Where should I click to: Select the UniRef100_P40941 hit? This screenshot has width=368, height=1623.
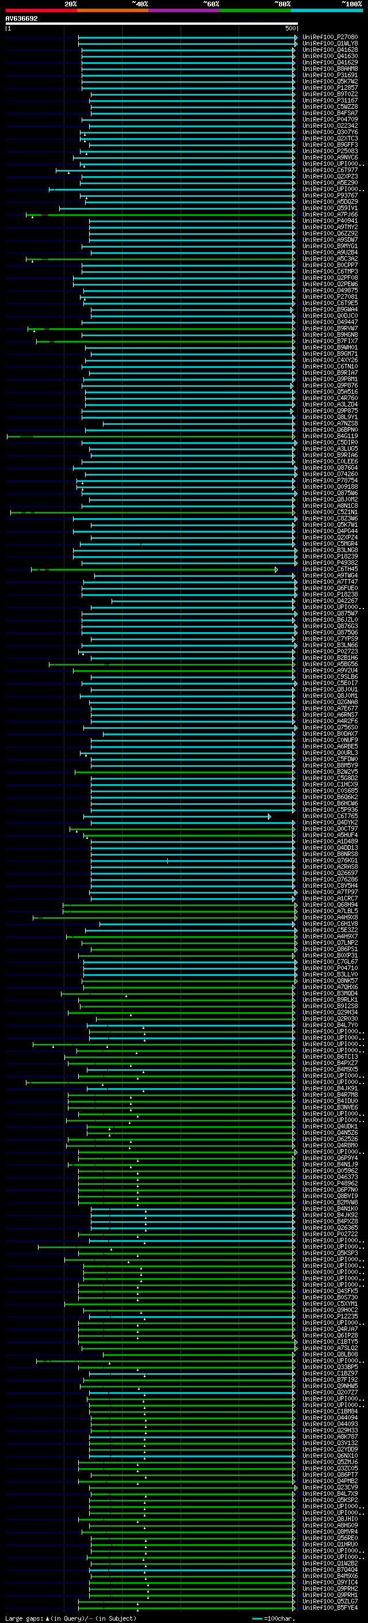329,221
